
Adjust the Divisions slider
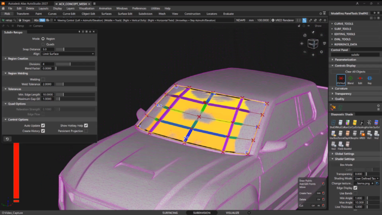click(75, 64)
